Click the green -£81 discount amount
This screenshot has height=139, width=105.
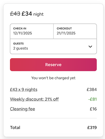coord(92,99)
